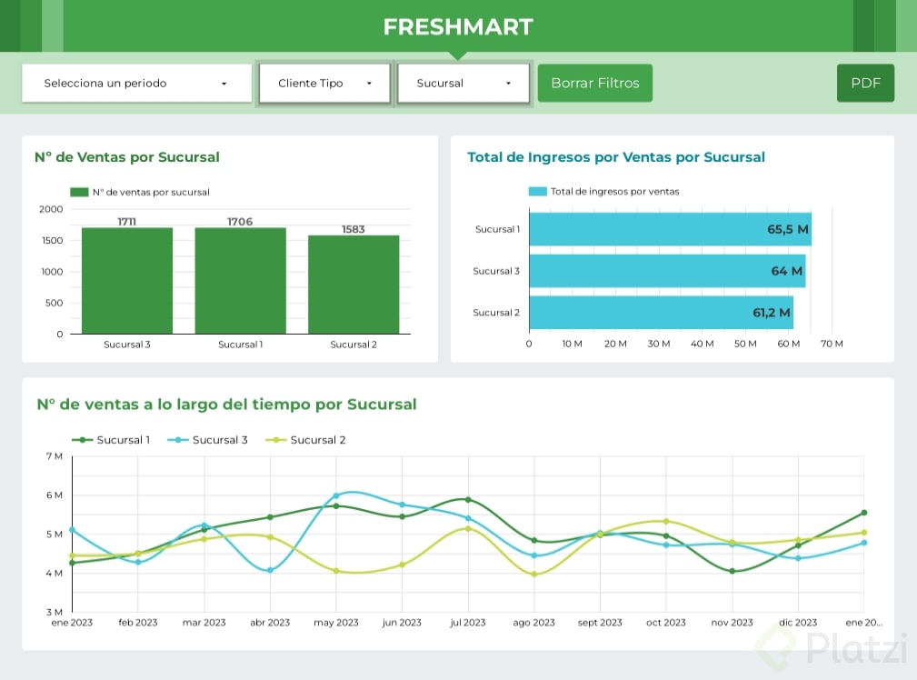Expand the Cliente Tipo filter dropdown
The width and height of the screenshot is (917, 680).
[x=324, y=84]
